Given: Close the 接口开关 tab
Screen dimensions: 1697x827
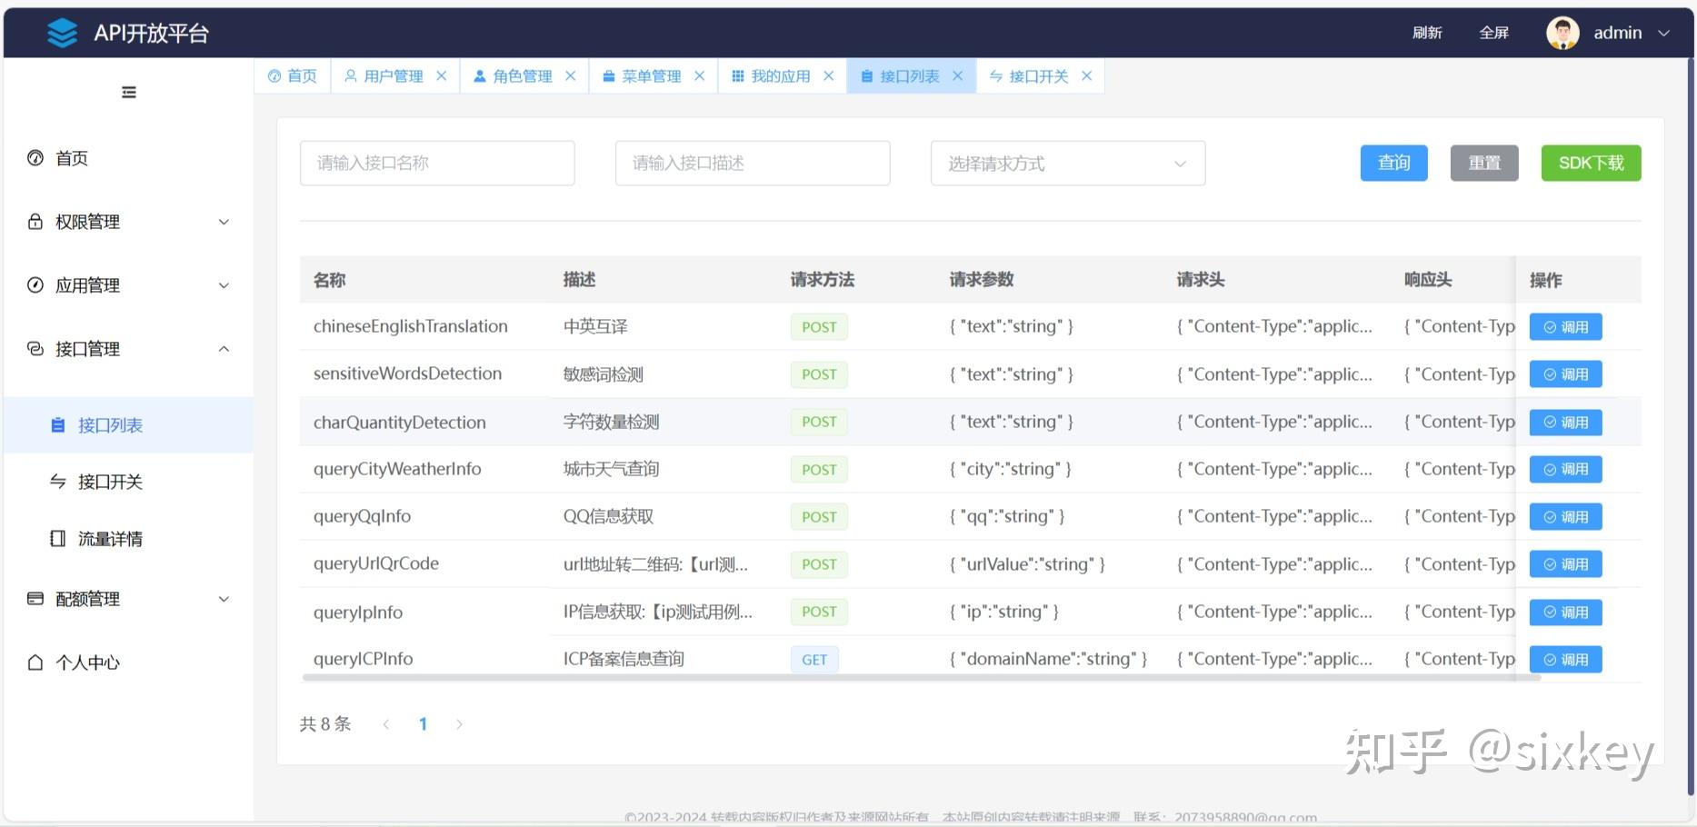Looking at the screenshot, I should (1087, 75).
